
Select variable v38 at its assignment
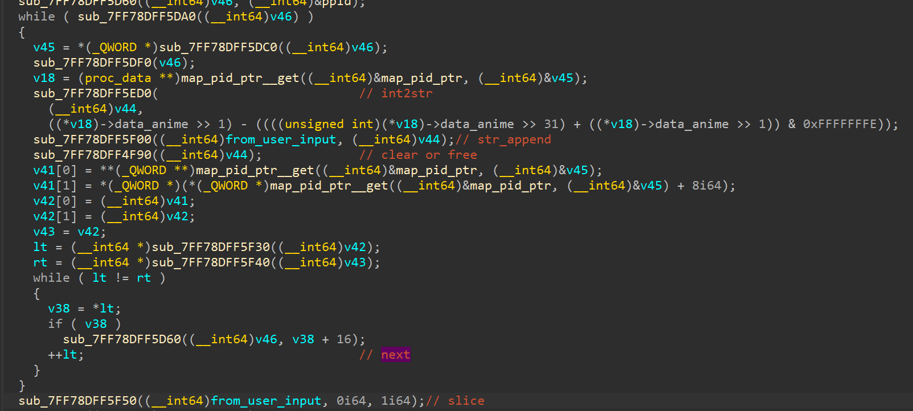[59, 309]
